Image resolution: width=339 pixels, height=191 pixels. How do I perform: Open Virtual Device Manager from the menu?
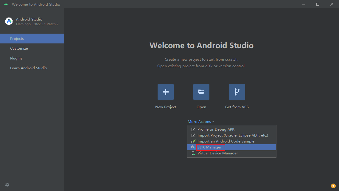231,153
